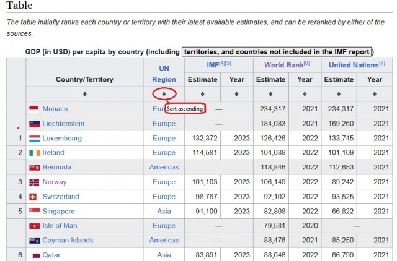Open the Luxembourg country link

click(x=62, y=139)
